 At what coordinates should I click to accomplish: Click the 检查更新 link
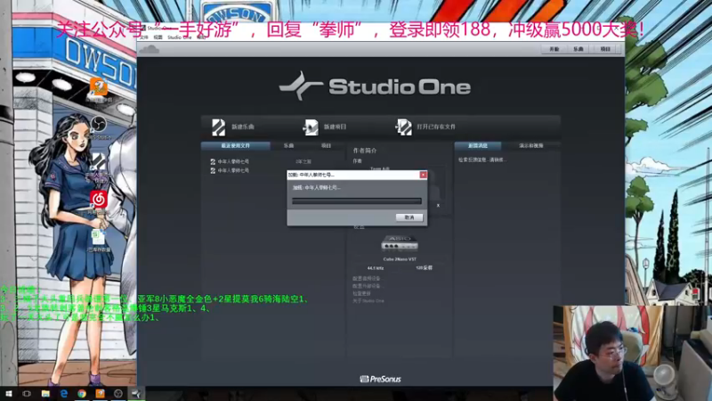click(361, 294)
